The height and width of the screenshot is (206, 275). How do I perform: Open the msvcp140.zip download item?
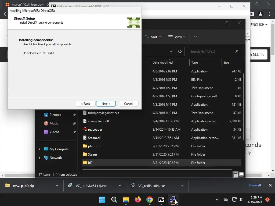(24, 186)
